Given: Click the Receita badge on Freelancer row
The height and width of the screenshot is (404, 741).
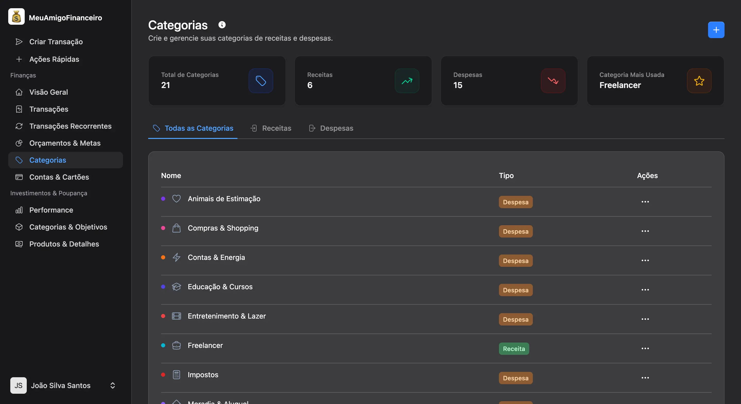Looking at the screenshot, I should [x=514, y=348].
